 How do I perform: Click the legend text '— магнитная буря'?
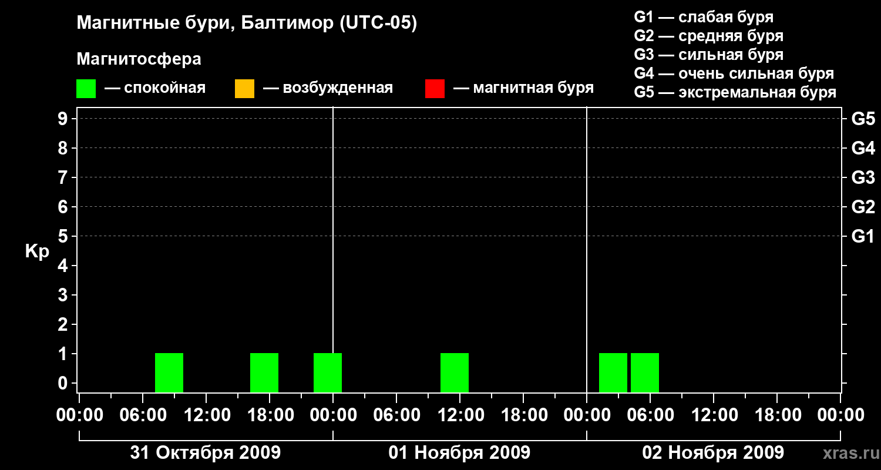(x=524, y=88)
